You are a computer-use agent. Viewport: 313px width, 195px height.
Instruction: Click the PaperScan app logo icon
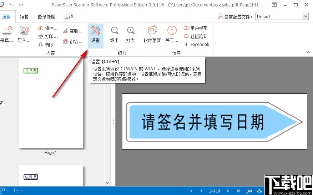coord(2,5)
